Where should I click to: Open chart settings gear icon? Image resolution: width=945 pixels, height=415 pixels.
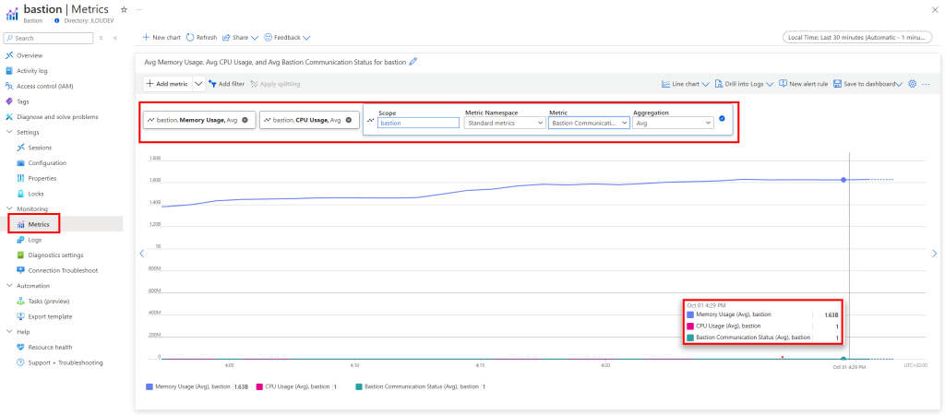tap(912, 84)
